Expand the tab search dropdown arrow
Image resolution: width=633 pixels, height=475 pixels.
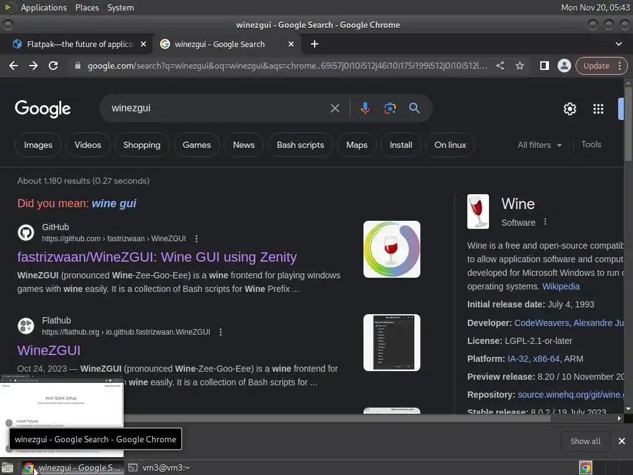coord(618,44)
